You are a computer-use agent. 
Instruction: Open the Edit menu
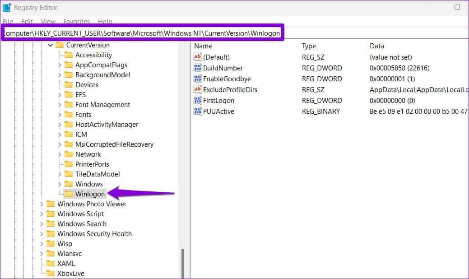[x=27, y=21]
